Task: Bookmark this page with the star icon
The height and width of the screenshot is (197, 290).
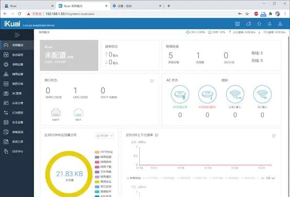Action: coord(247,14)
